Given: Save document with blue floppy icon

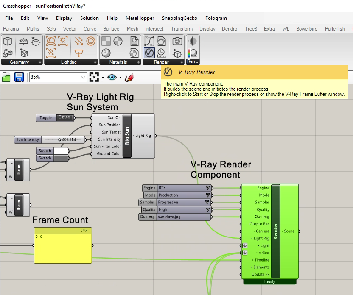Looking at the screenshot, I should (19, 77).
